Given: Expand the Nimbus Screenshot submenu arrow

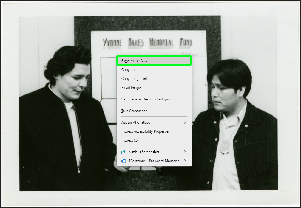Looking at the screenshot, I should (x=185, y=152).
